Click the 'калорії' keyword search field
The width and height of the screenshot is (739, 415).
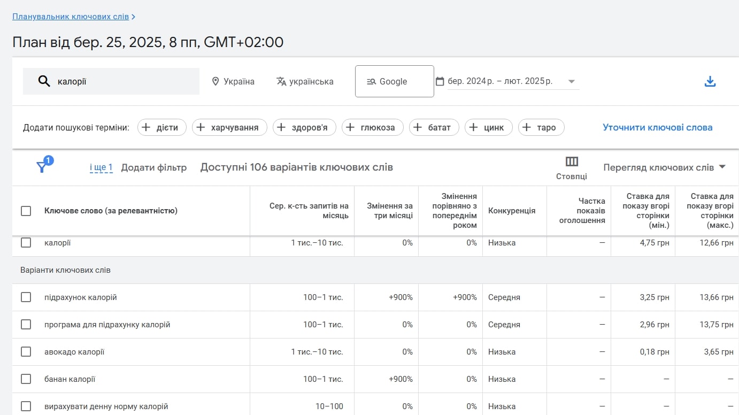111,81
